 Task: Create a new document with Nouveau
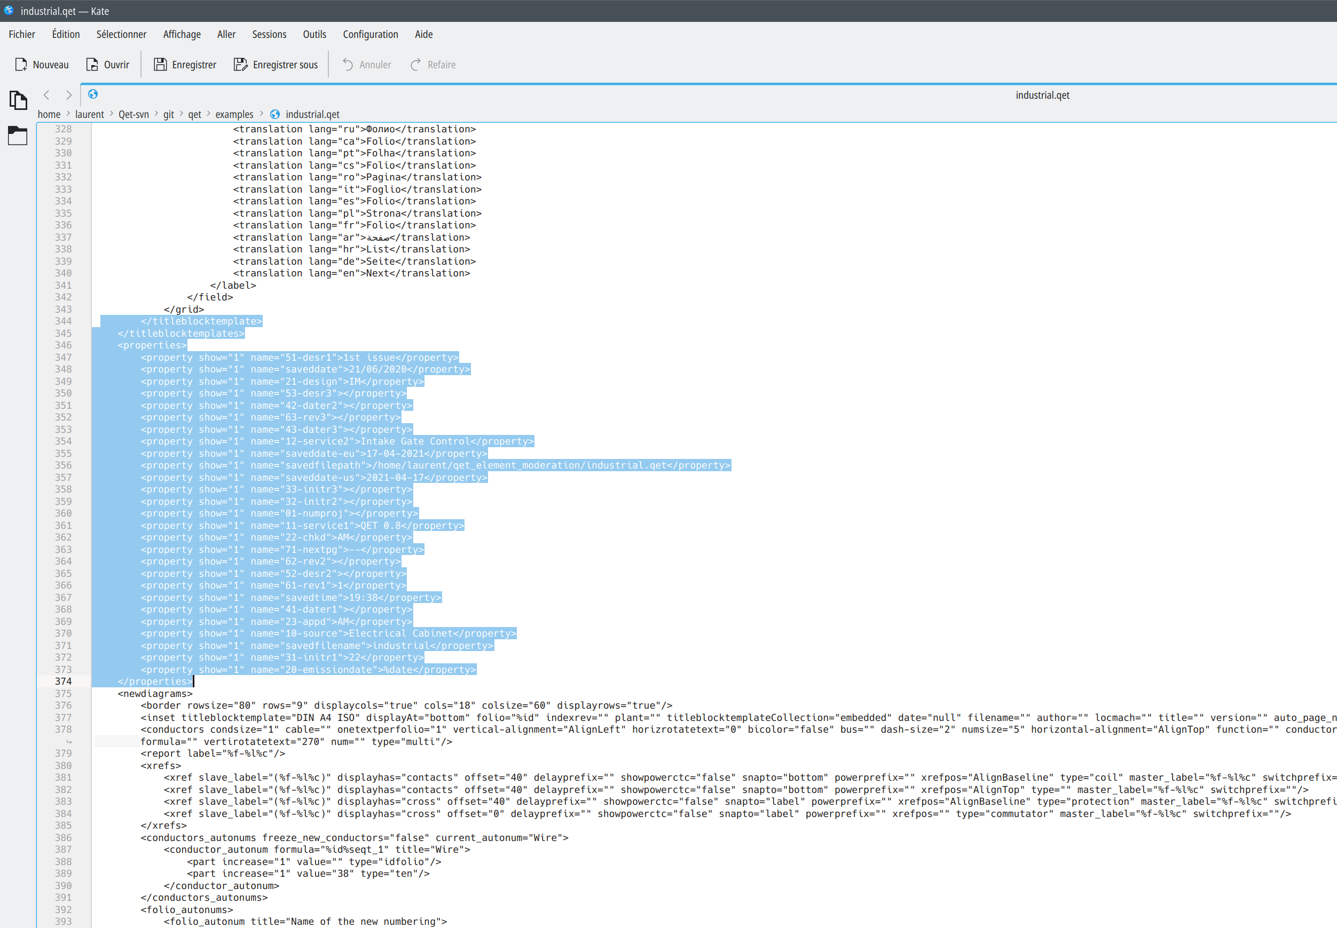click(x=42, y=65)
